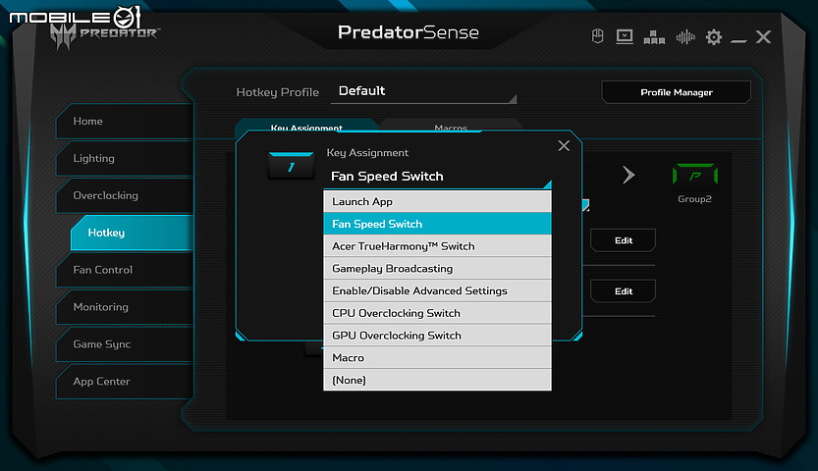This screenshot has height=471, width=818.
Task: Open the Fan Control section
Action: (126, 270)
